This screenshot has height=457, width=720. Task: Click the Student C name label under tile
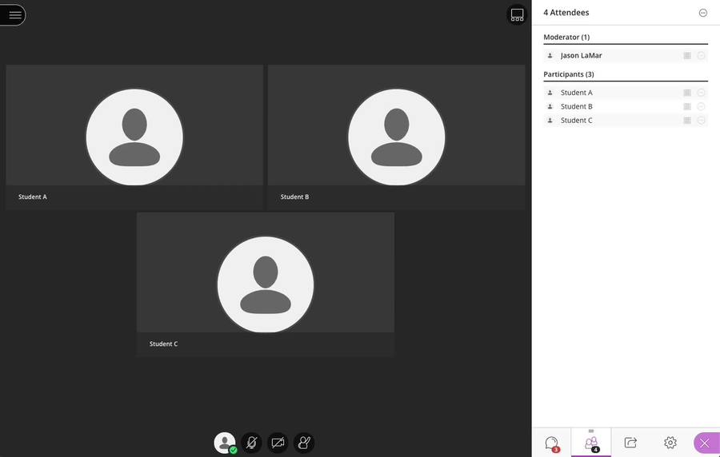tap(163, 344)
